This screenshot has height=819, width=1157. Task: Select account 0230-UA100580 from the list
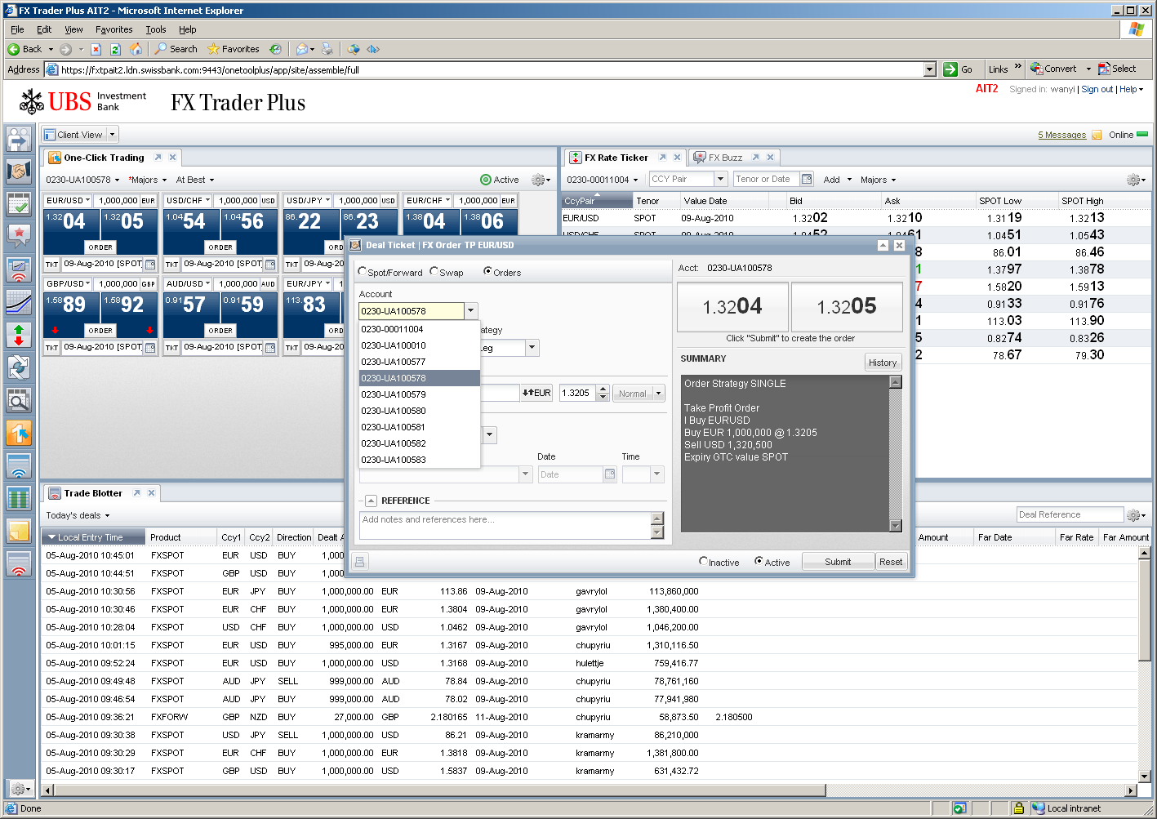tap(394, 411)
